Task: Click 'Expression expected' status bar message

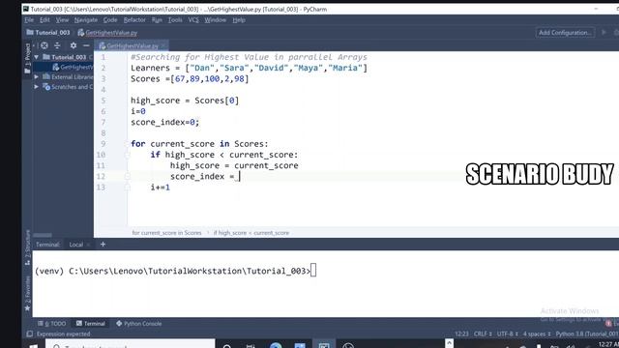Action: [63, 334]
